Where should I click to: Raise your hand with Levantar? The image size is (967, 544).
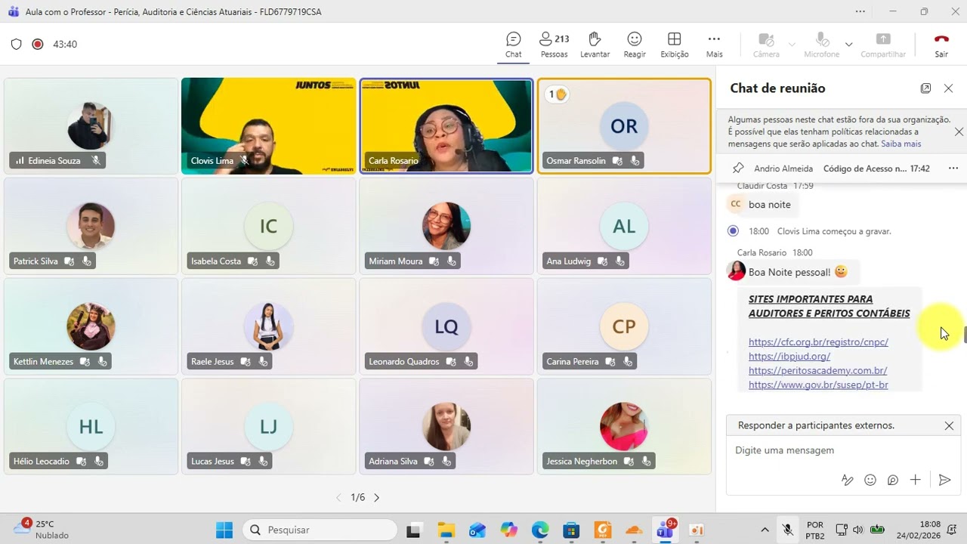(595, 45)
